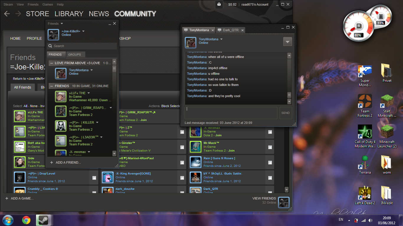Open dropdown arrow next to »LLF« THE

point(89,93)
